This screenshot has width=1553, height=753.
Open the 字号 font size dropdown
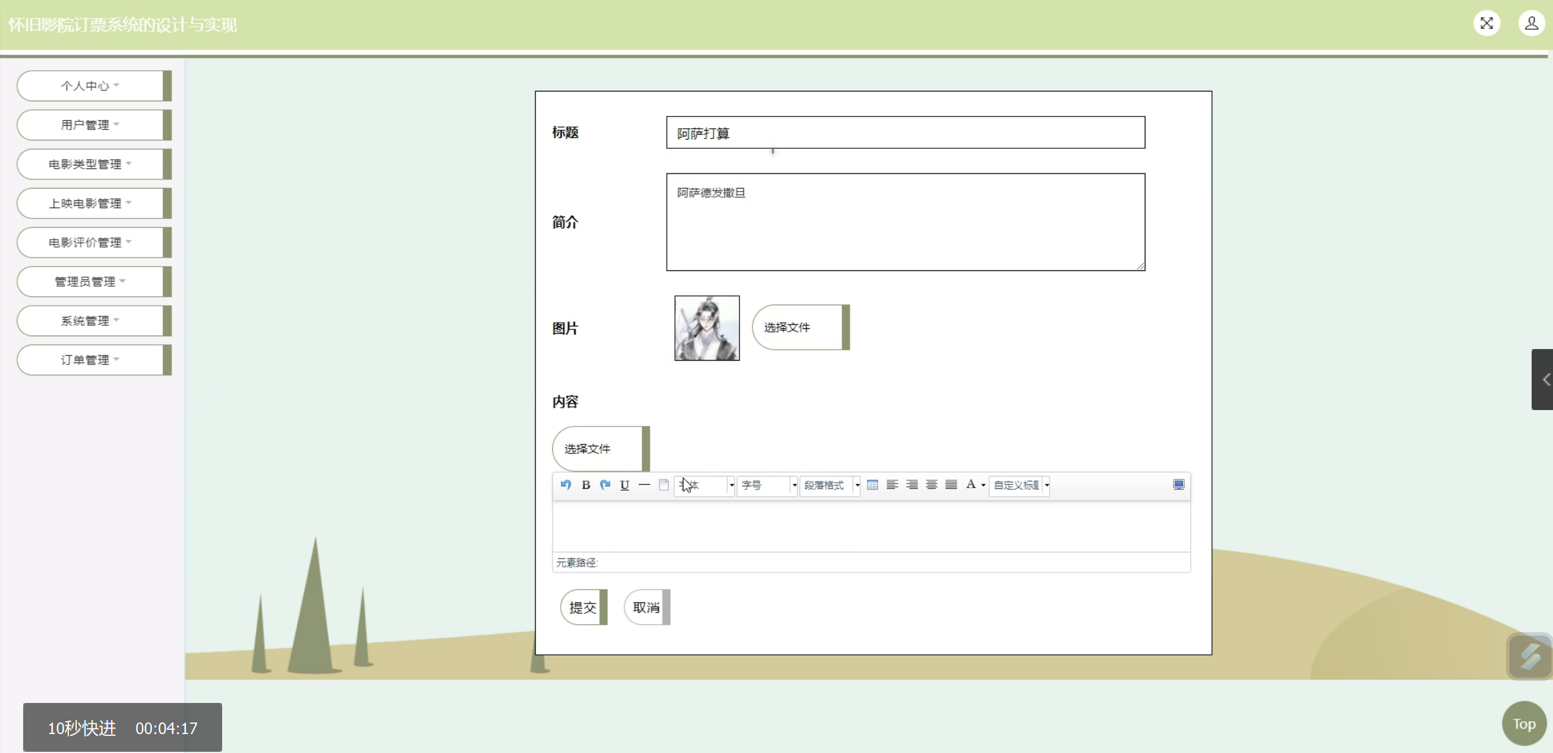[x=767, y=486]
